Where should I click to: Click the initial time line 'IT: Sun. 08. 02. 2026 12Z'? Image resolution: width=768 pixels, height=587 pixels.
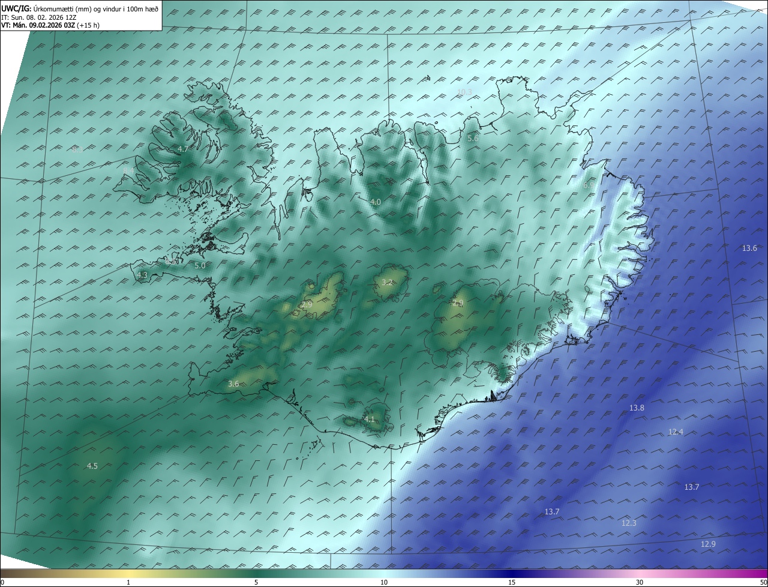pyautogui.click(x=38, y=17)
